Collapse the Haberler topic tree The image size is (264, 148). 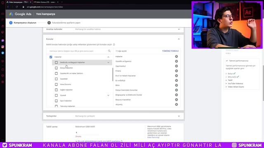(x=108, y=57)
